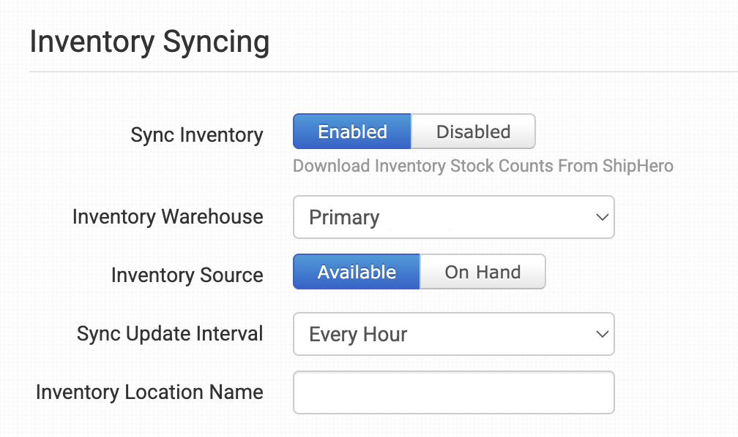Click the word ShipHero in the help text

point(638,166)
